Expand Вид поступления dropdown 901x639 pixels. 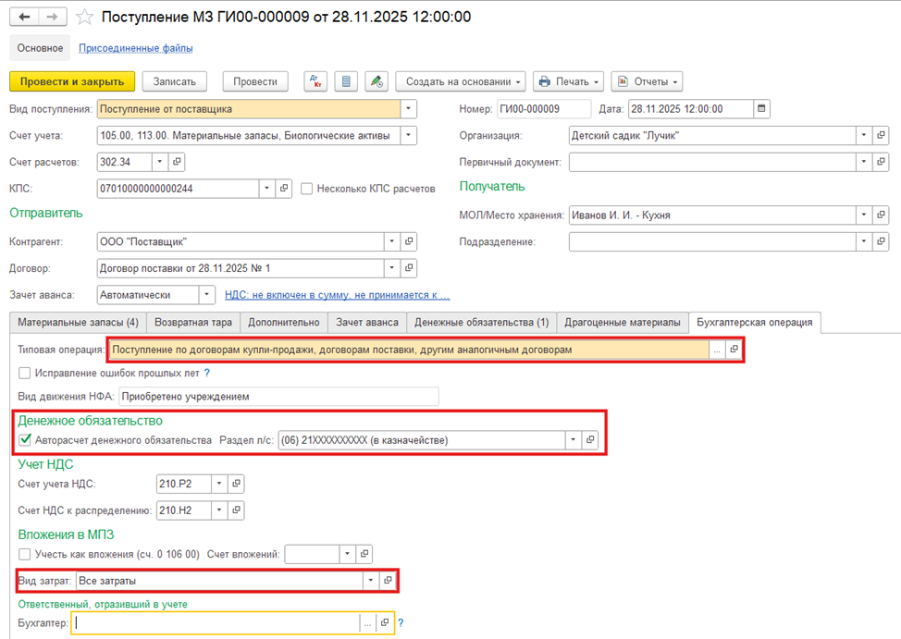pyautogui.click(x=408, y=108)
